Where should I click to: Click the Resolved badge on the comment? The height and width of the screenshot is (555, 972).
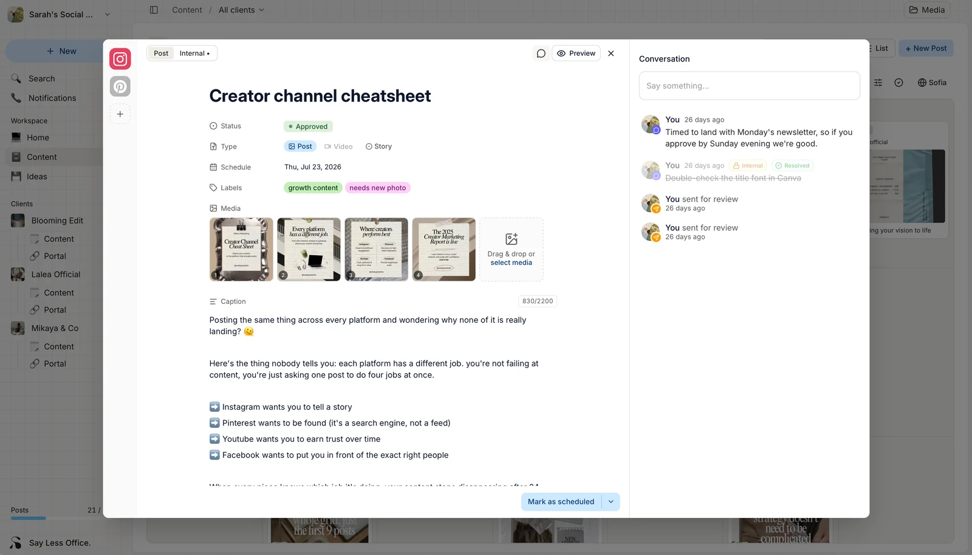pyautogui.click(x=793, y=165)
